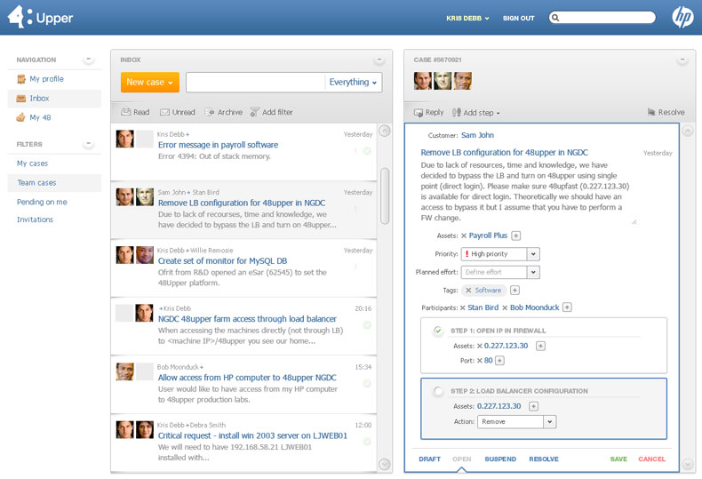
Task: Remove the Payroll Plus asset
Action: (464, 236)
